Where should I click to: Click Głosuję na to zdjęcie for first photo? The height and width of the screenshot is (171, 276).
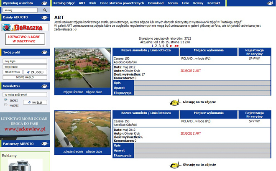click(199, 102)
